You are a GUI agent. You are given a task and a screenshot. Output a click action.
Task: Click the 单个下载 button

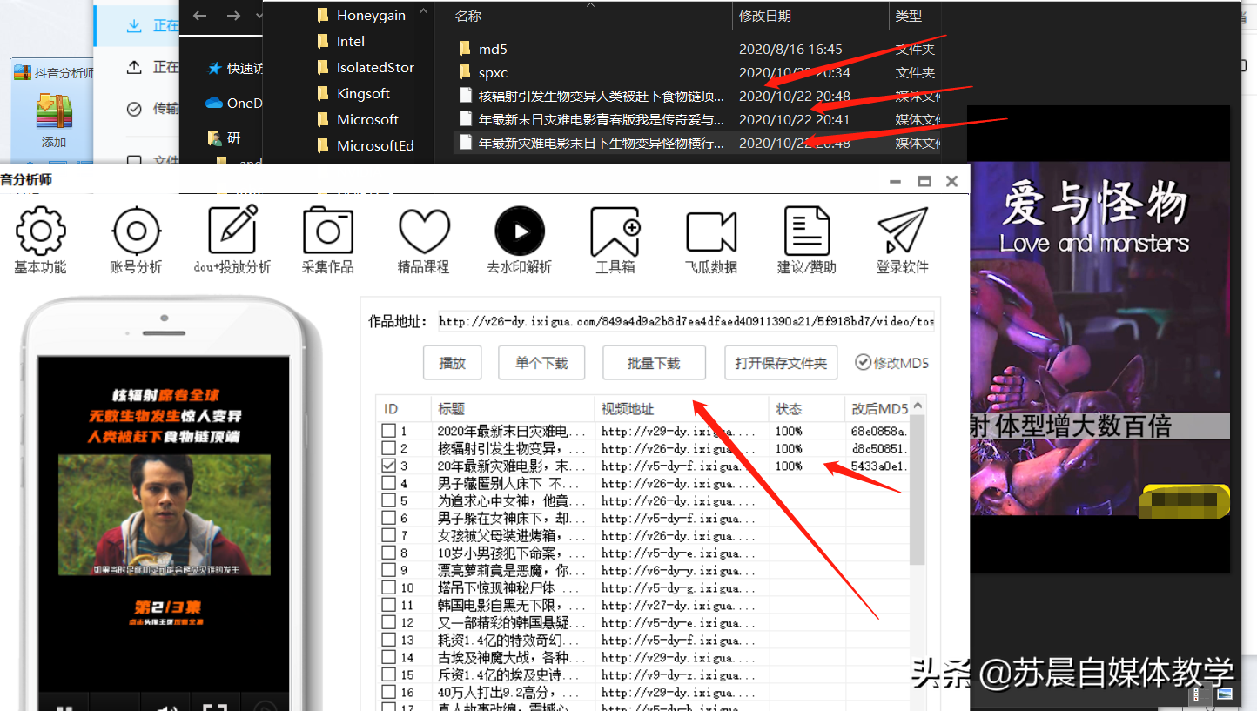pyautogui.click(x=541, y=363)
